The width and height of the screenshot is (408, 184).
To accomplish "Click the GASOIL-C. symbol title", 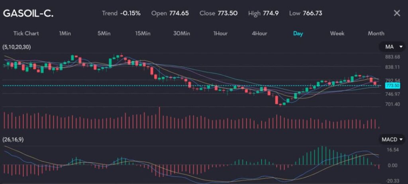I will pyautogui.click(x=28, y=14).
